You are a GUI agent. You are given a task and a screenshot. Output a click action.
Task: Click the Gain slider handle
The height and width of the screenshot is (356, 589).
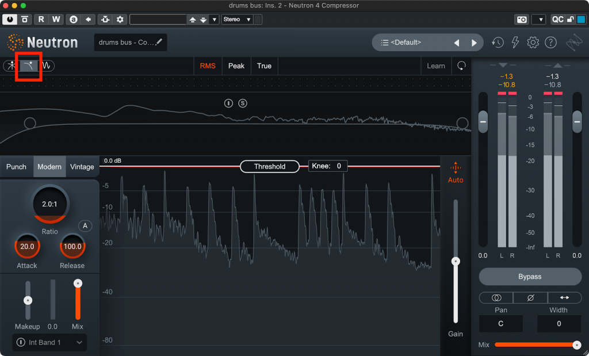[x=456, y=261]
